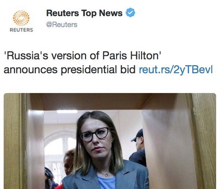Open the Reuters Top News display name
Viewport: 222px width, 189px height.
tap(84, 13)
